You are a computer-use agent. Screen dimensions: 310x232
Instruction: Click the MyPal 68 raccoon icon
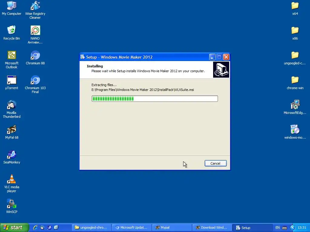(x=12, y=129)
